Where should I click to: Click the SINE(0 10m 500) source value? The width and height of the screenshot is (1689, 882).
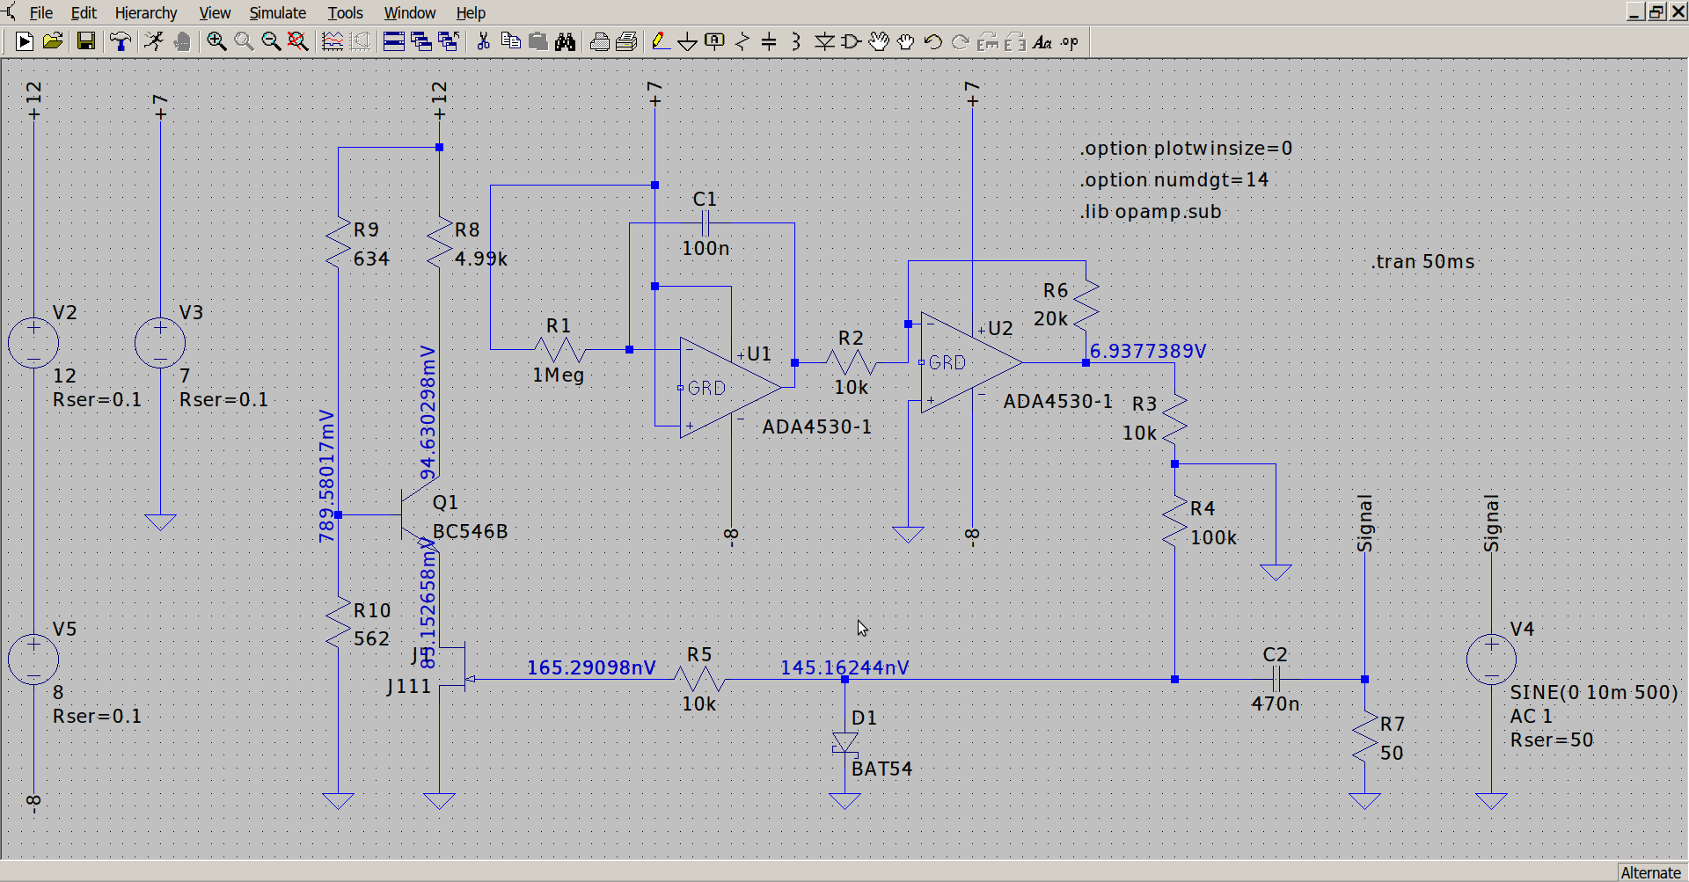1594,692
